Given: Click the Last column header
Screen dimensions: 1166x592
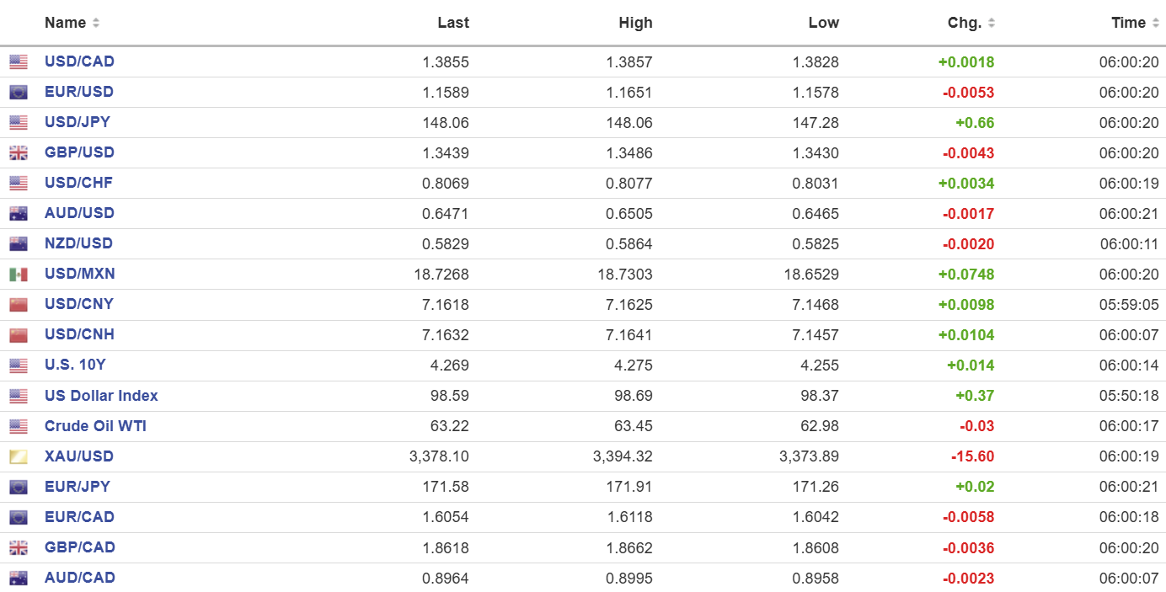Looking at the screenshot, I should pyautogui.click(x=453, y=23).
